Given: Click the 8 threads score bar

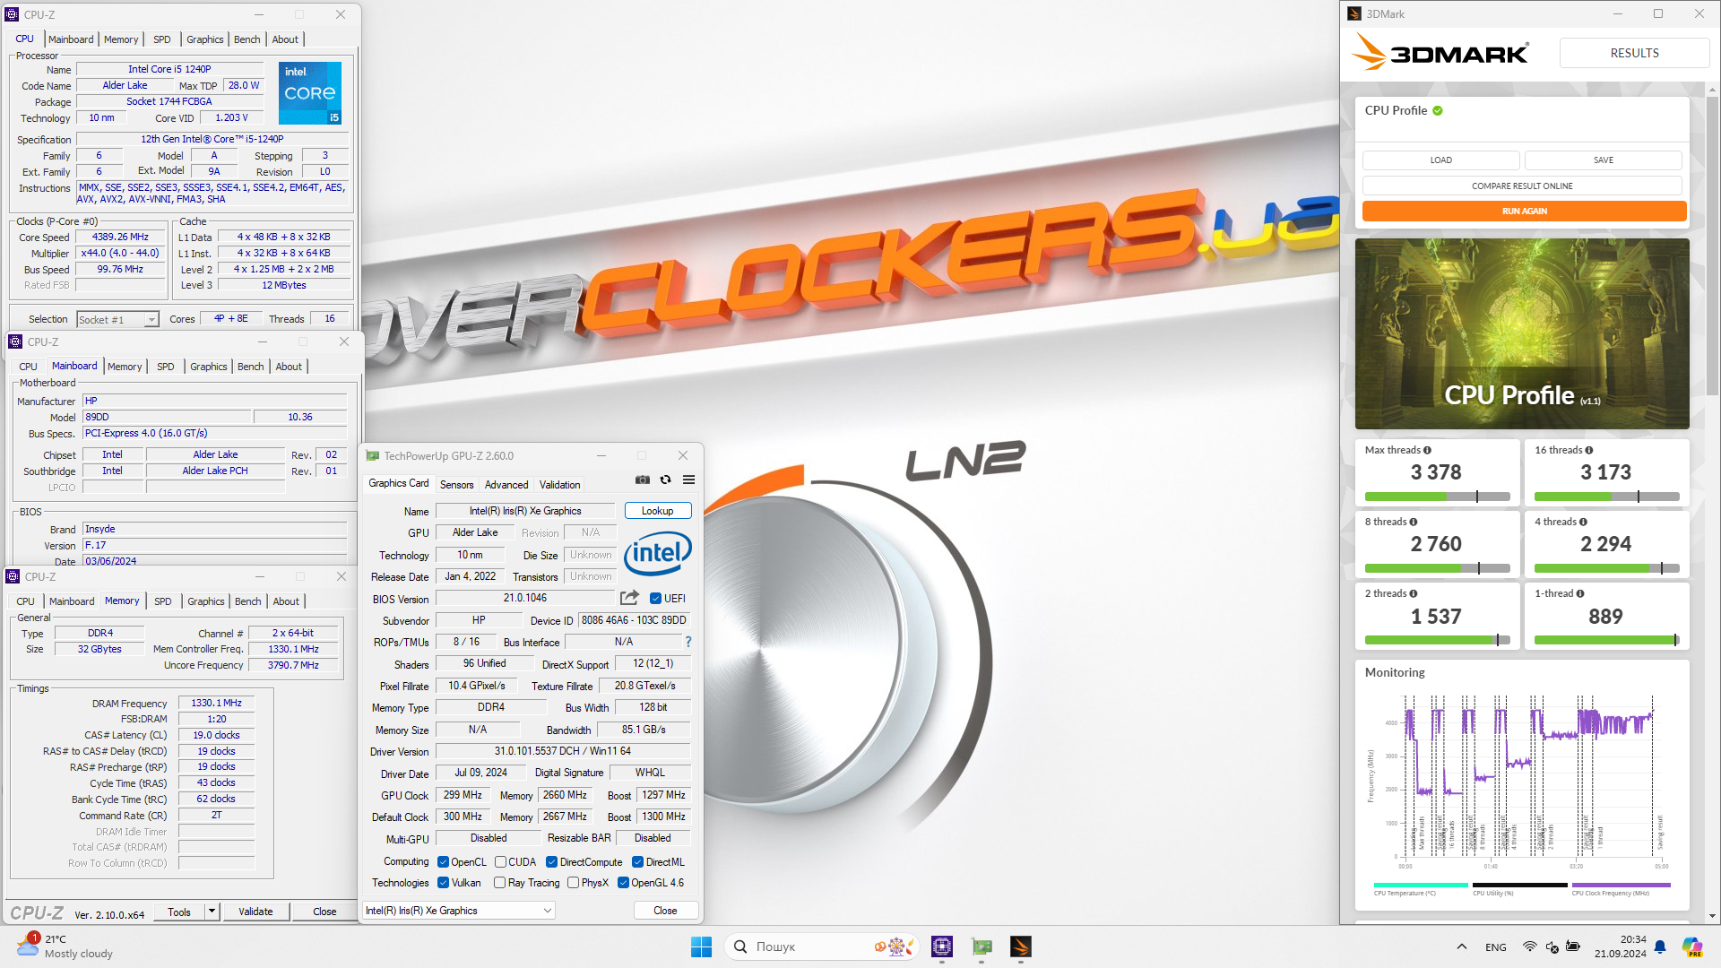Looking at the screenshot, I should tap(1437, 568).
